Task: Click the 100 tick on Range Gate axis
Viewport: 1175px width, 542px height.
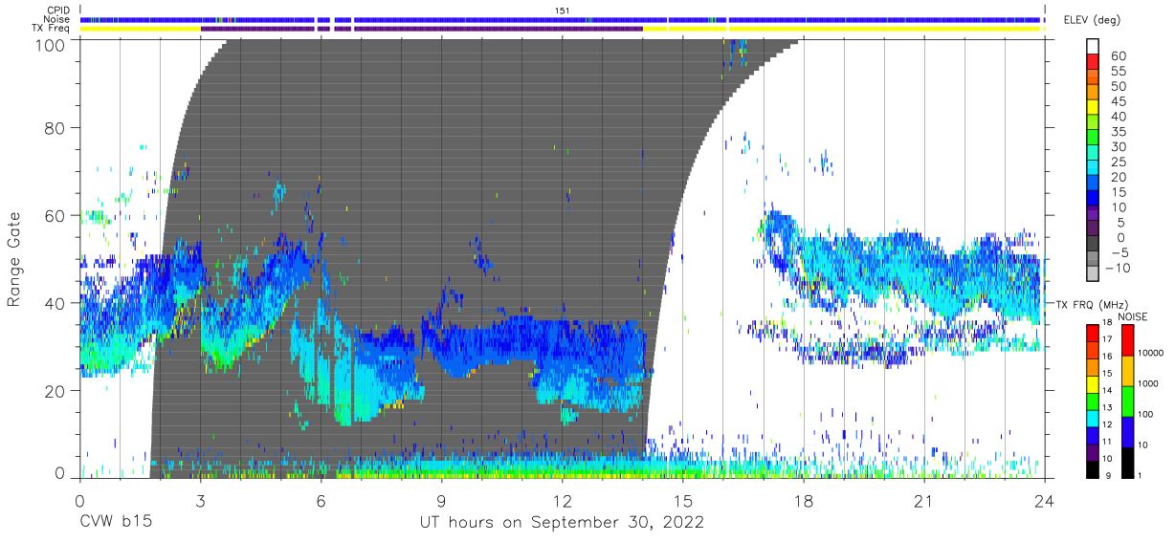Action: click(53, 45)
